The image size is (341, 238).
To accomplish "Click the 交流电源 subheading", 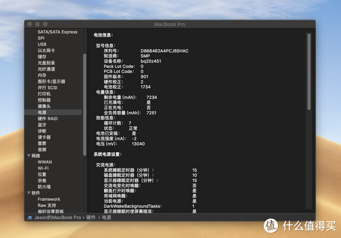I will tap(105, 165).
